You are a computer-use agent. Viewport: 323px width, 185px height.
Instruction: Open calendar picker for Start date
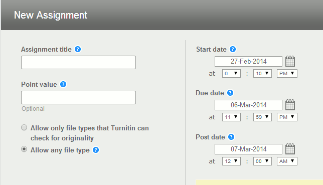[290, 61]
